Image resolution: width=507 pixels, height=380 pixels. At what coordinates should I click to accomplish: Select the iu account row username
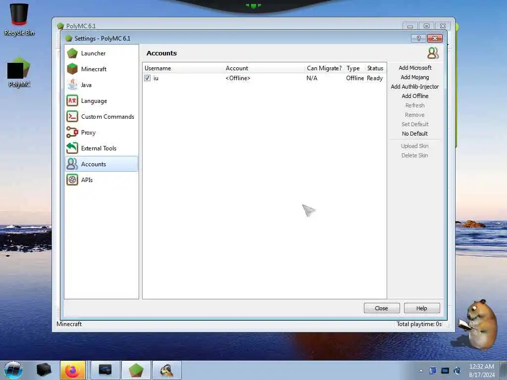pyautogui.click(x=156, y=78)
